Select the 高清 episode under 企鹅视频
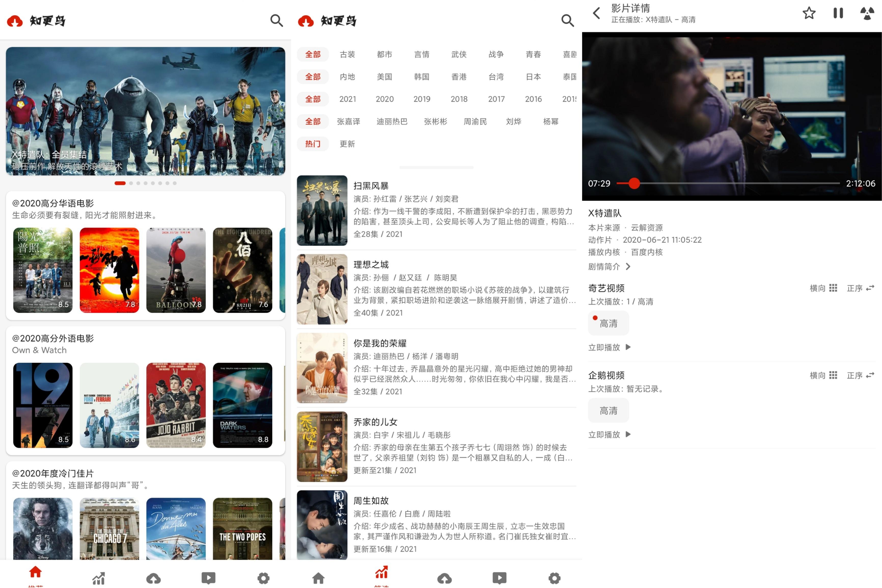Screen dimensions: 882x588 [608, 410]
